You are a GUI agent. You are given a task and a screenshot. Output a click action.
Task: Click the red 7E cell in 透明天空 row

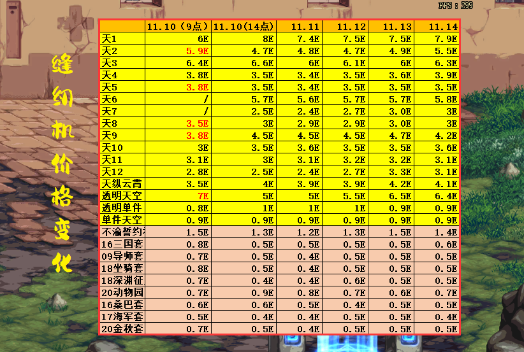tap(203, 195)
